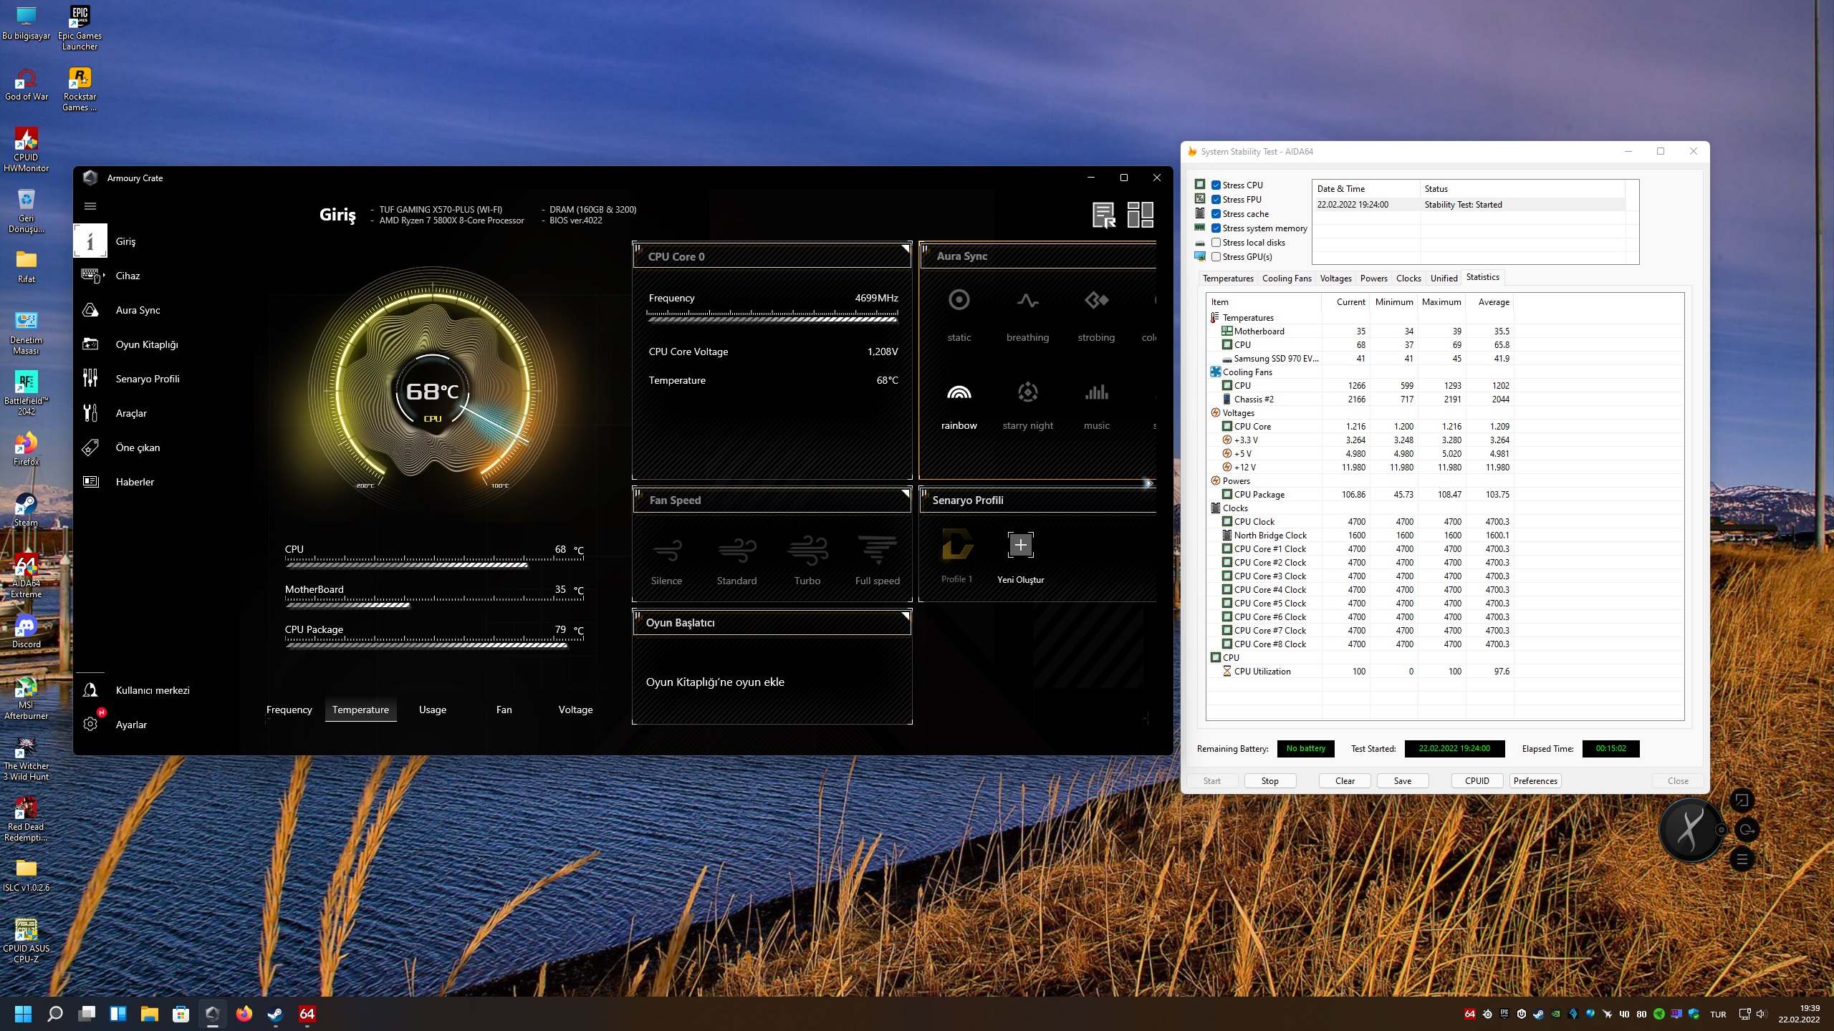The width and height of the screenshot is (1834, 1031).
Task: Set fan speed to Turbo mode
Action: pos(807,561)
